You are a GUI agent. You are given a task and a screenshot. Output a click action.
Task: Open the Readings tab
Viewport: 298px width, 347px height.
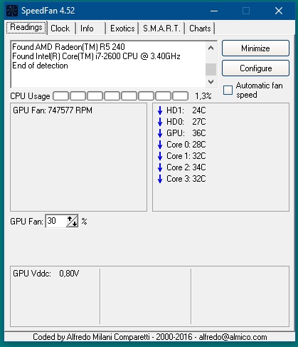click(x=26, y=28)
